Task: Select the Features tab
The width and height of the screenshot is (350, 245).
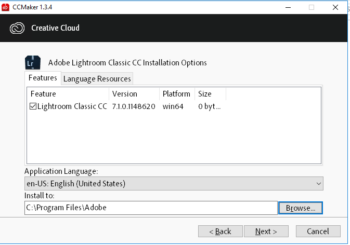Action: pos(43,78)
